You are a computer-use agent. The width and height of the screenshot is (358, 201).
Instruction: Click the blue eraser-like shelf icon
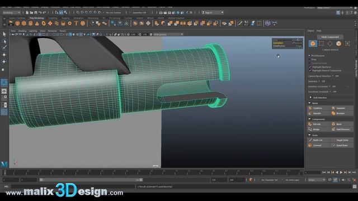coord(253,23)
